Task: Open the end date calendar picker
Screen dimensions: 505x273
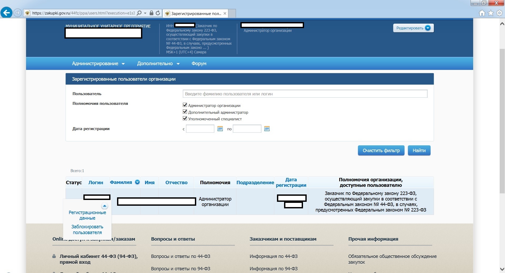Action: (267, 129)
